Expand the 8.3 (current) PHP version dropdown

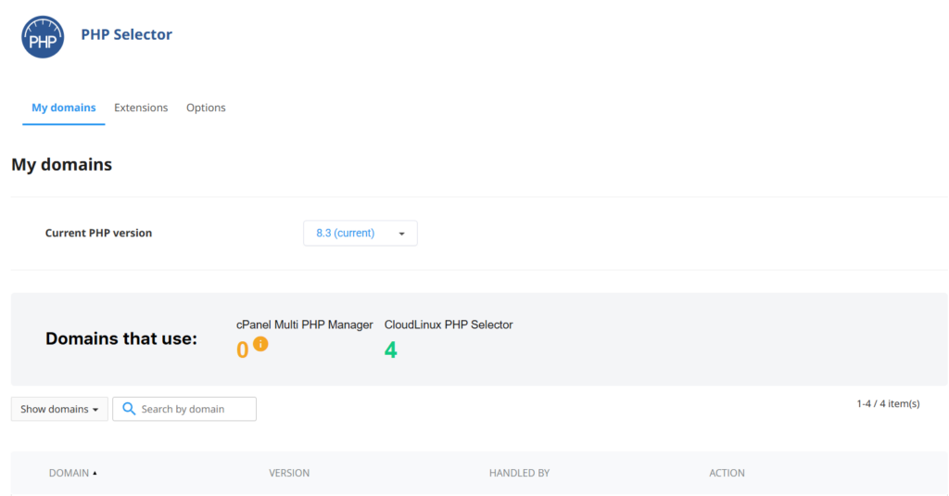tap(360, 234)
